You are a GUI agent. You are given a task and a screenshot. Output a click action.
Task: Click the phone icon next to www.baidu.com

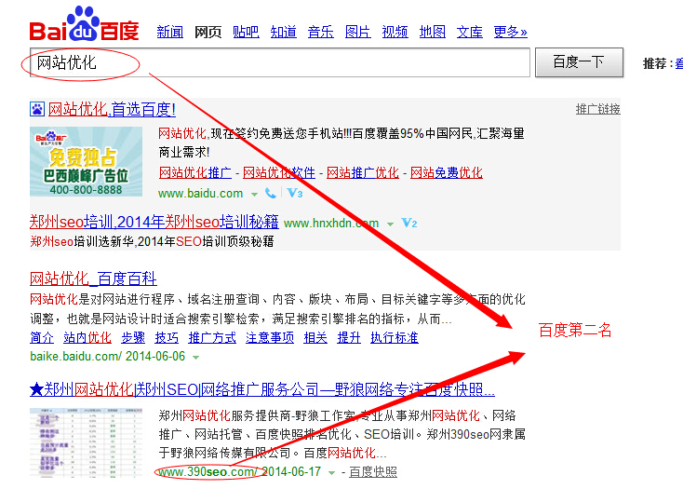tap(271, 194)
